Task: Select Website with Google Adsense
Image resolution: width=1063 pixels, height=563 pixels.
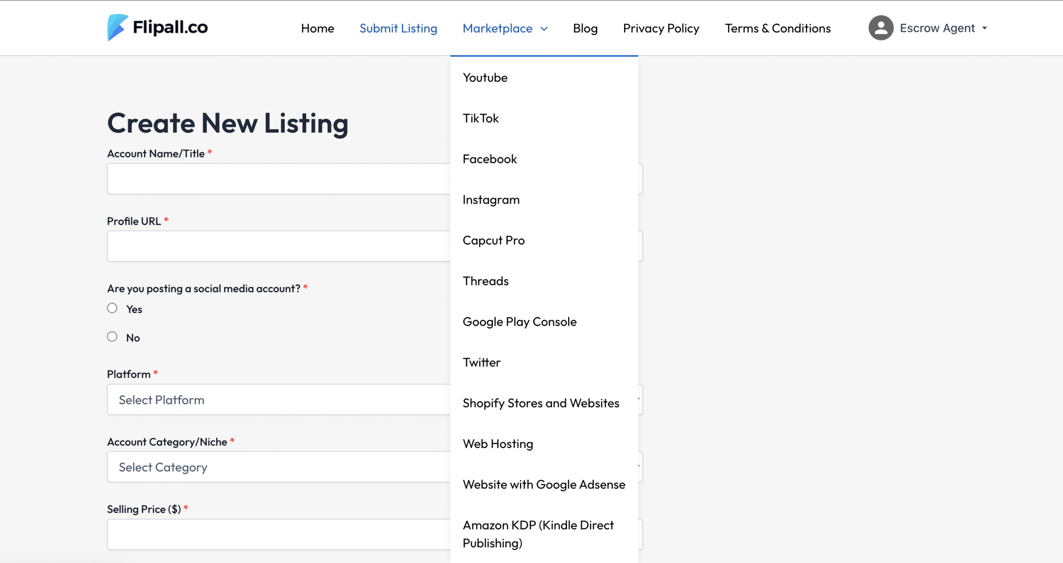Action: [x=544, y=484]
